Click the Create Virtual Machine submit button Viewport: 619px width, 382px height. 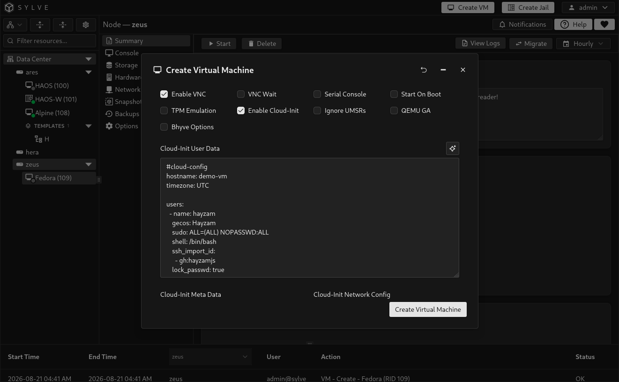tap(428, 309)
